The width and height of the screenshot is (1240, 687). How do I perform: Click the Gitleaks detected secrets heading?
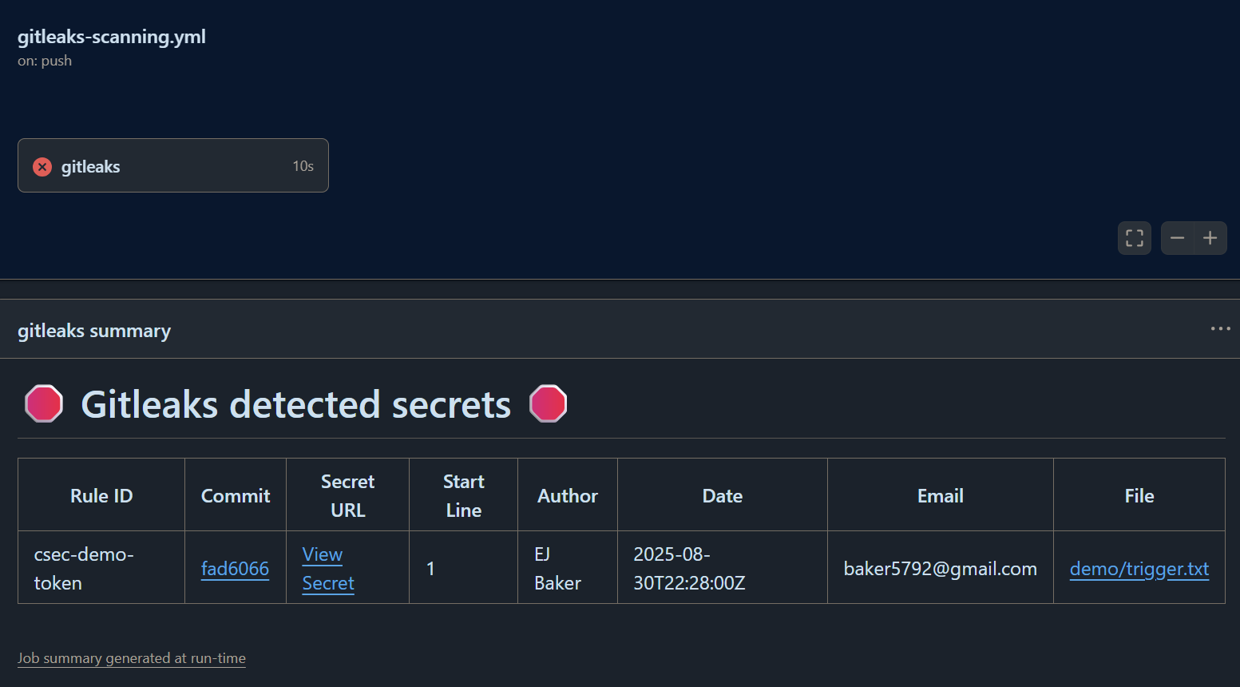(295, 404)
